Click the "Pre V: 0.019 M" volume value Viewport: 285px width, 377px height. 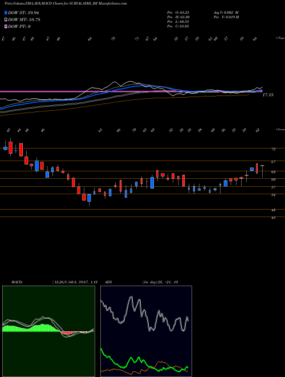click(226, 17)
